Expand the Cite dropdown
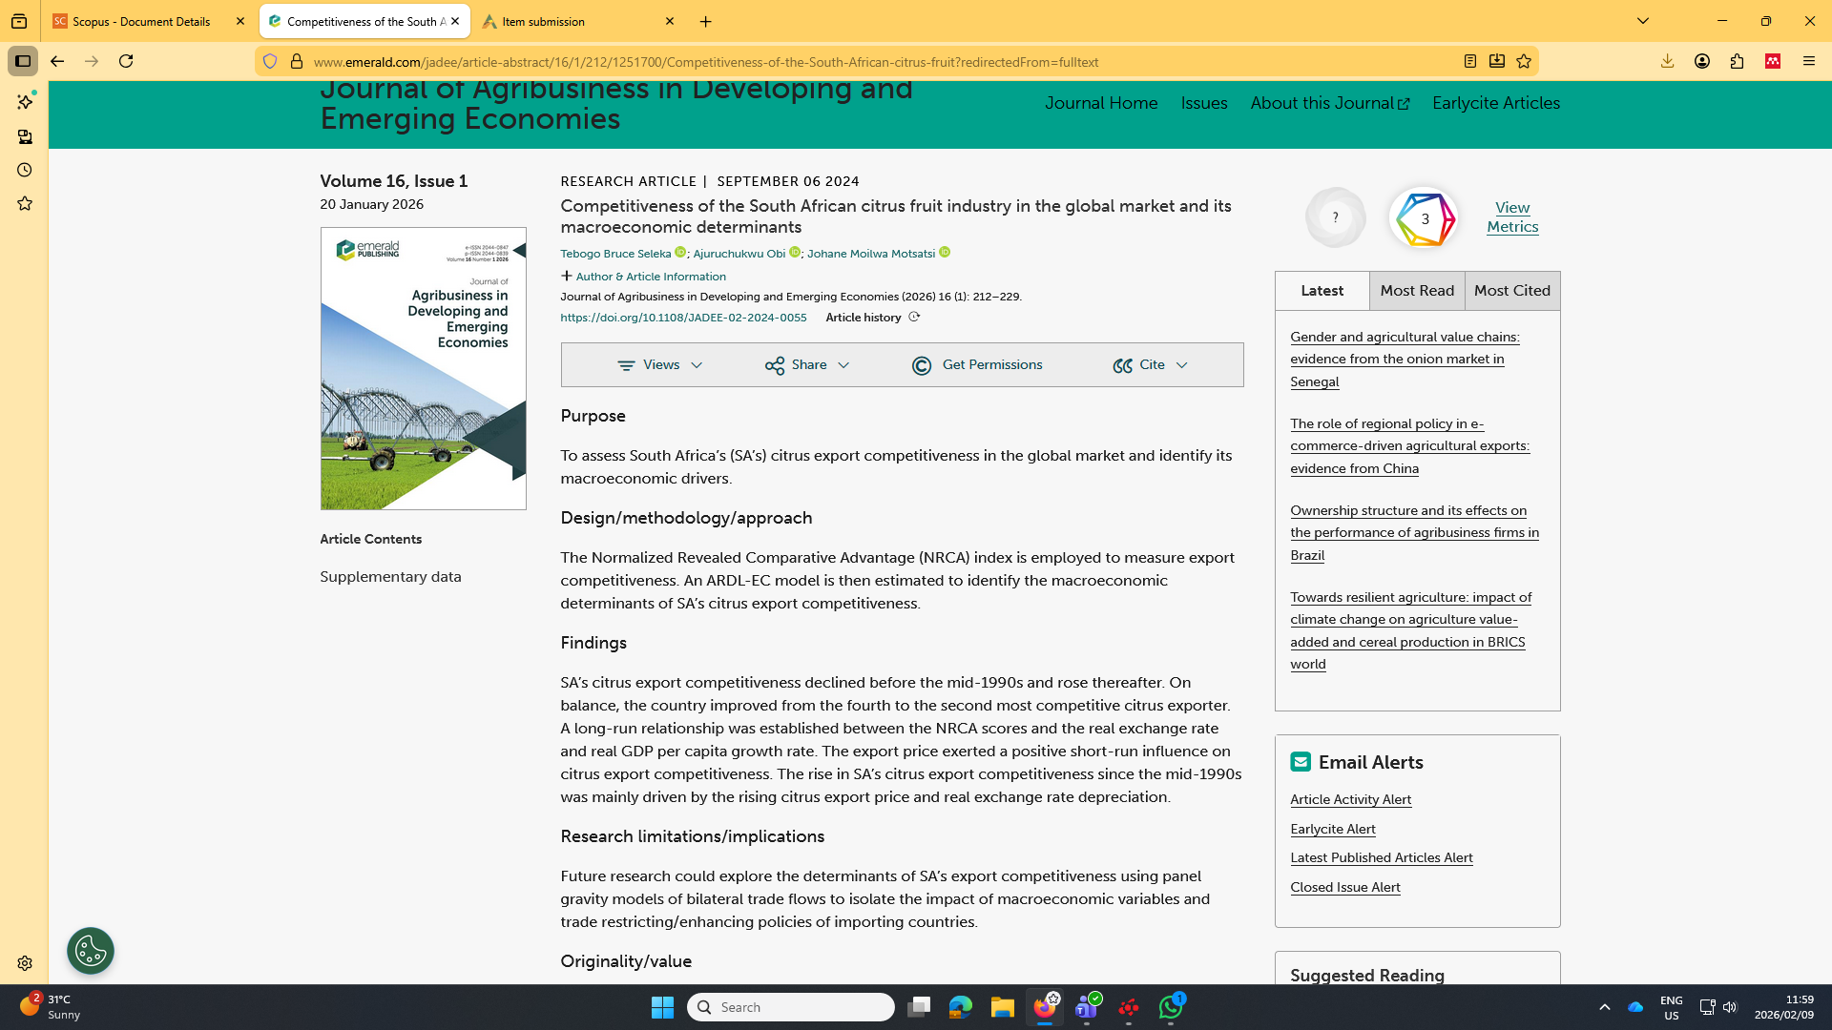 1151,365
